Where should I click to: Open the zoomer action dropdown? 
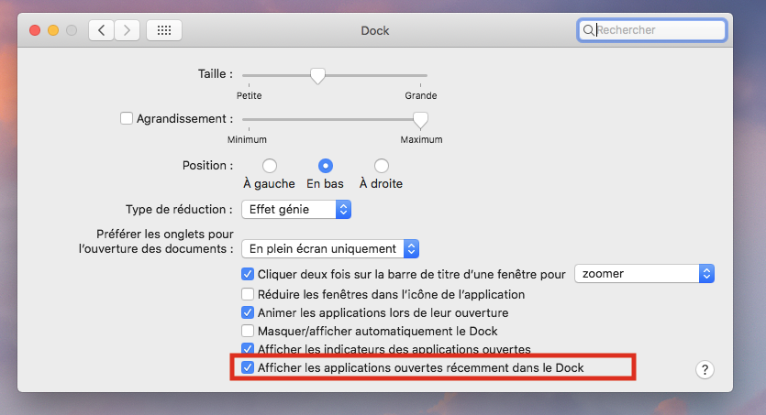[x=644, y=274]
